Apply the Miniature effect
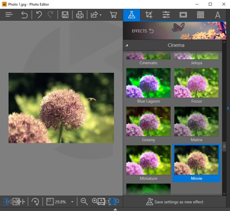Screen dimensions: 230x211 [x=148, y=160]
